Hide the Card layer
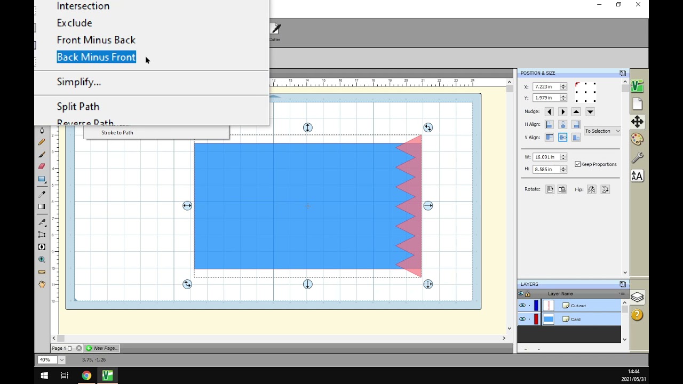Image resolution: width=683 pixels, height=384 pixels. 522,319
